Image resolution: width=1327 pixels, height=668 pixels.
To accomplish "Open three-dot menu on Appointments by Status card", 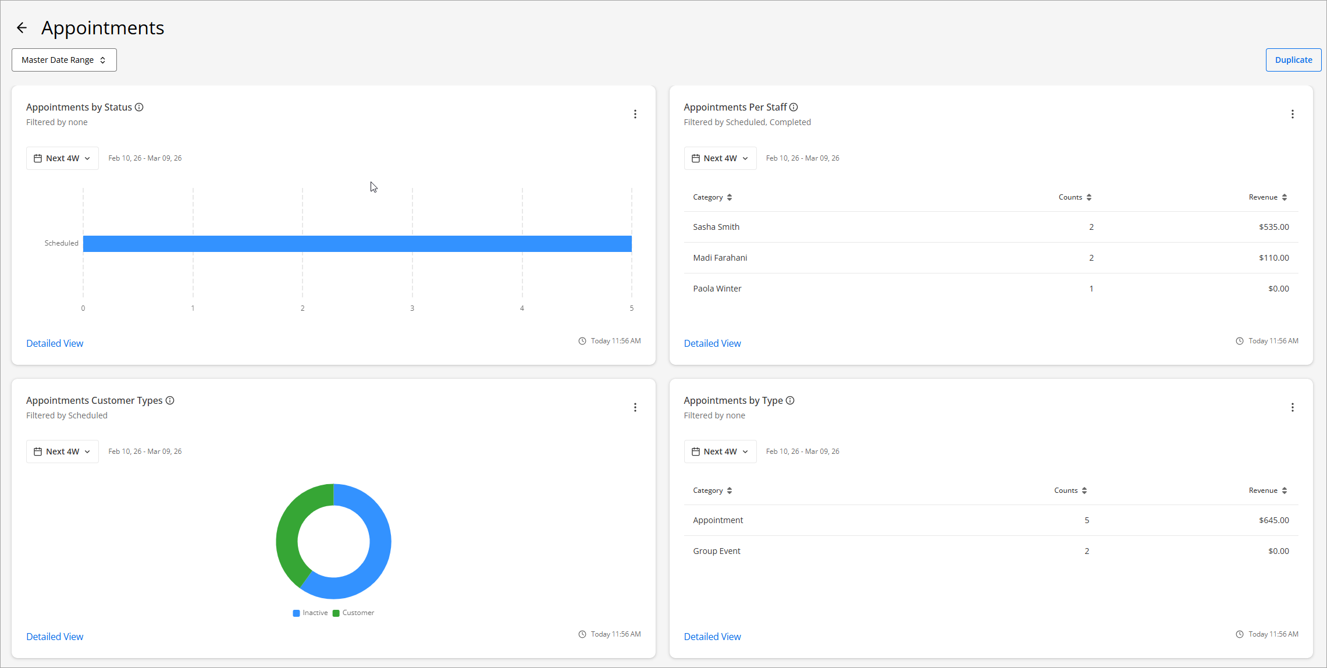I will tap(635, 114).
